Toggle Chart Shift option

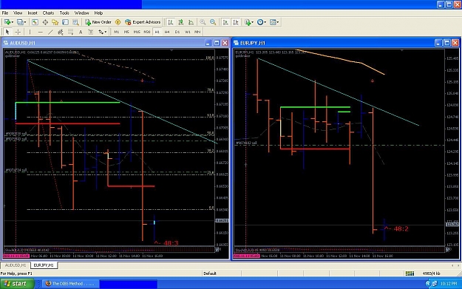pyautogui.click(x=236, y=22)
